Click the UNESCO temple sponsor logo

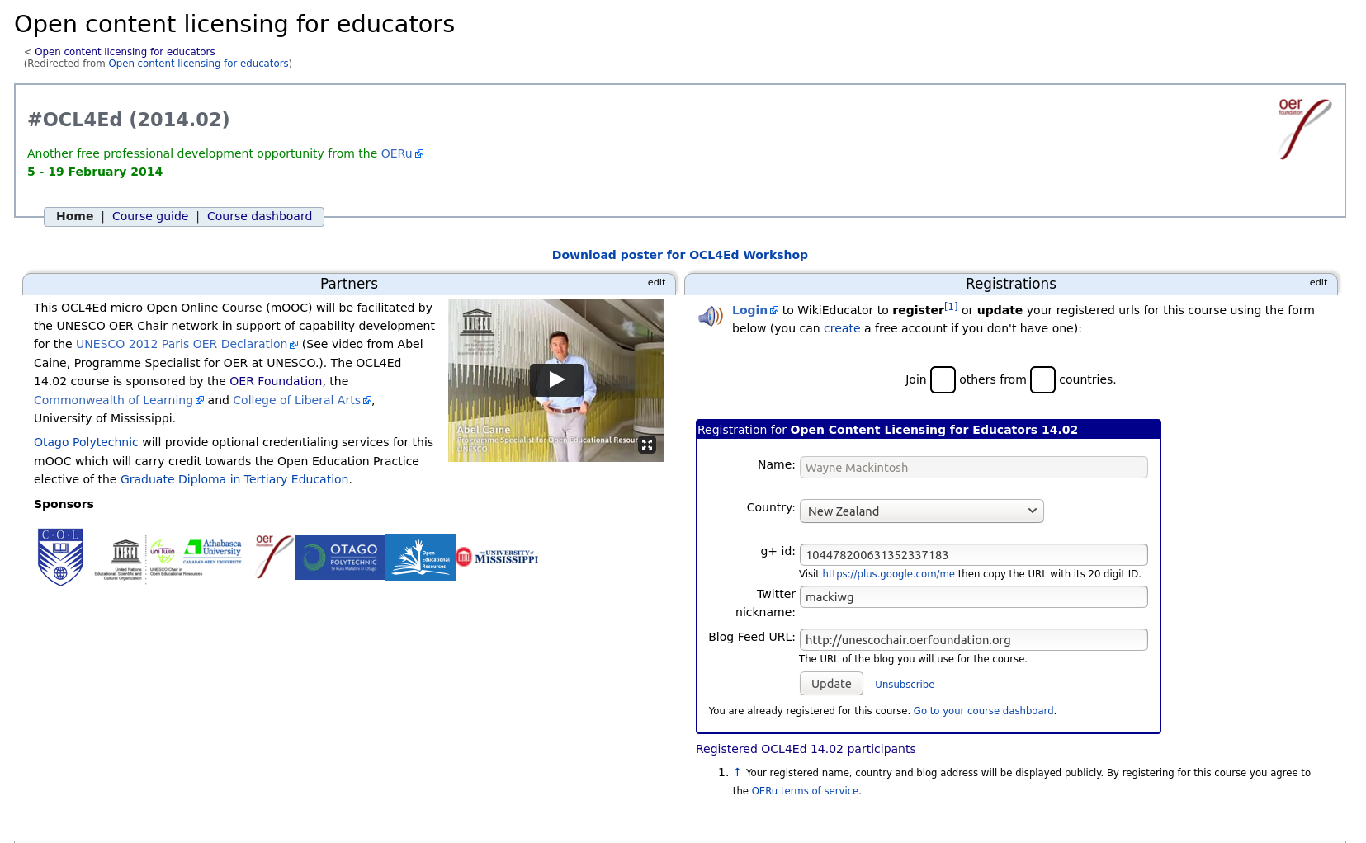point(121,559)
